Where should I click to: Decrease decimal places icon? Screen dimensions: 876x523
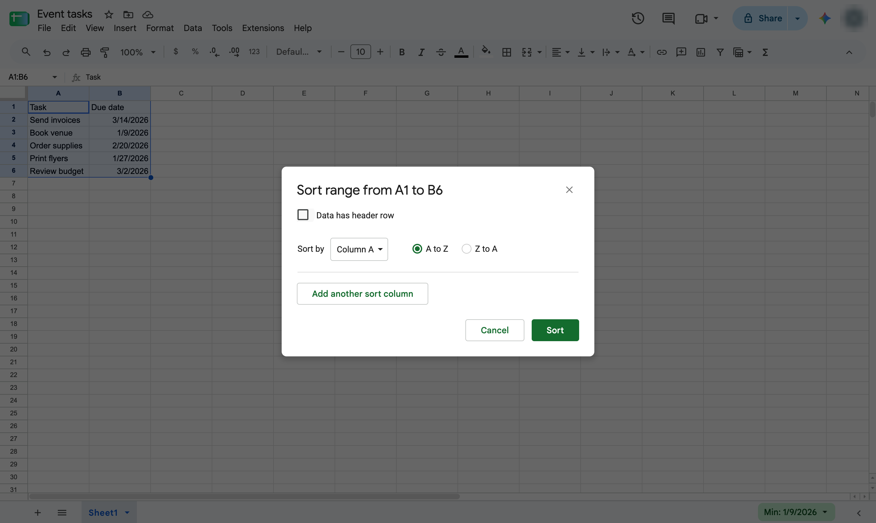click(214, 52)
